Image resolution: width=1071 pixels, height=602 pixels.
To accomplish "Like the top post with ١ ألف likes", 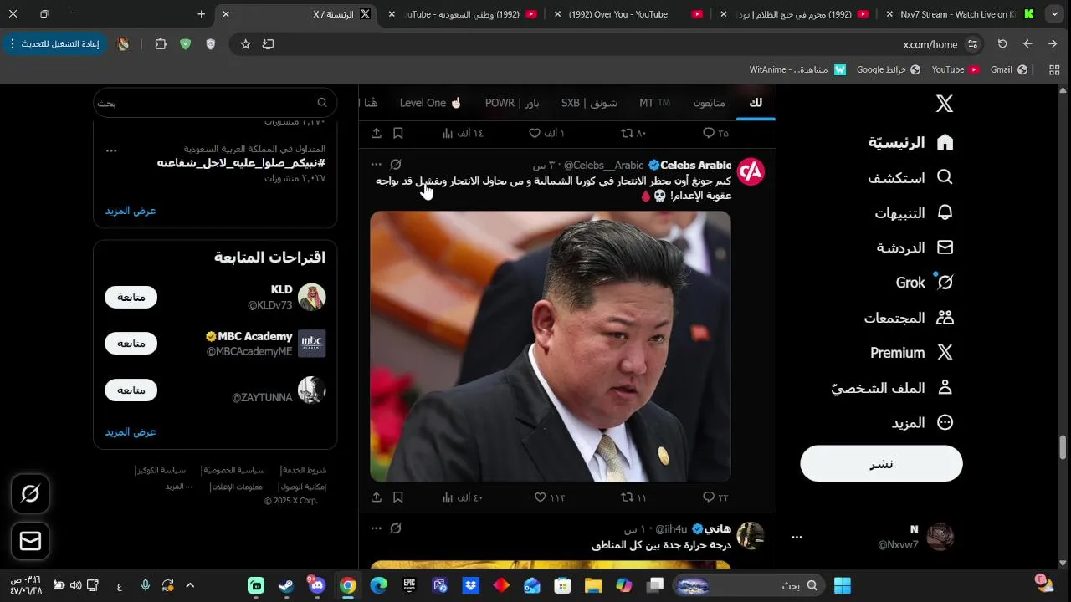I will [x=546, y=133].
